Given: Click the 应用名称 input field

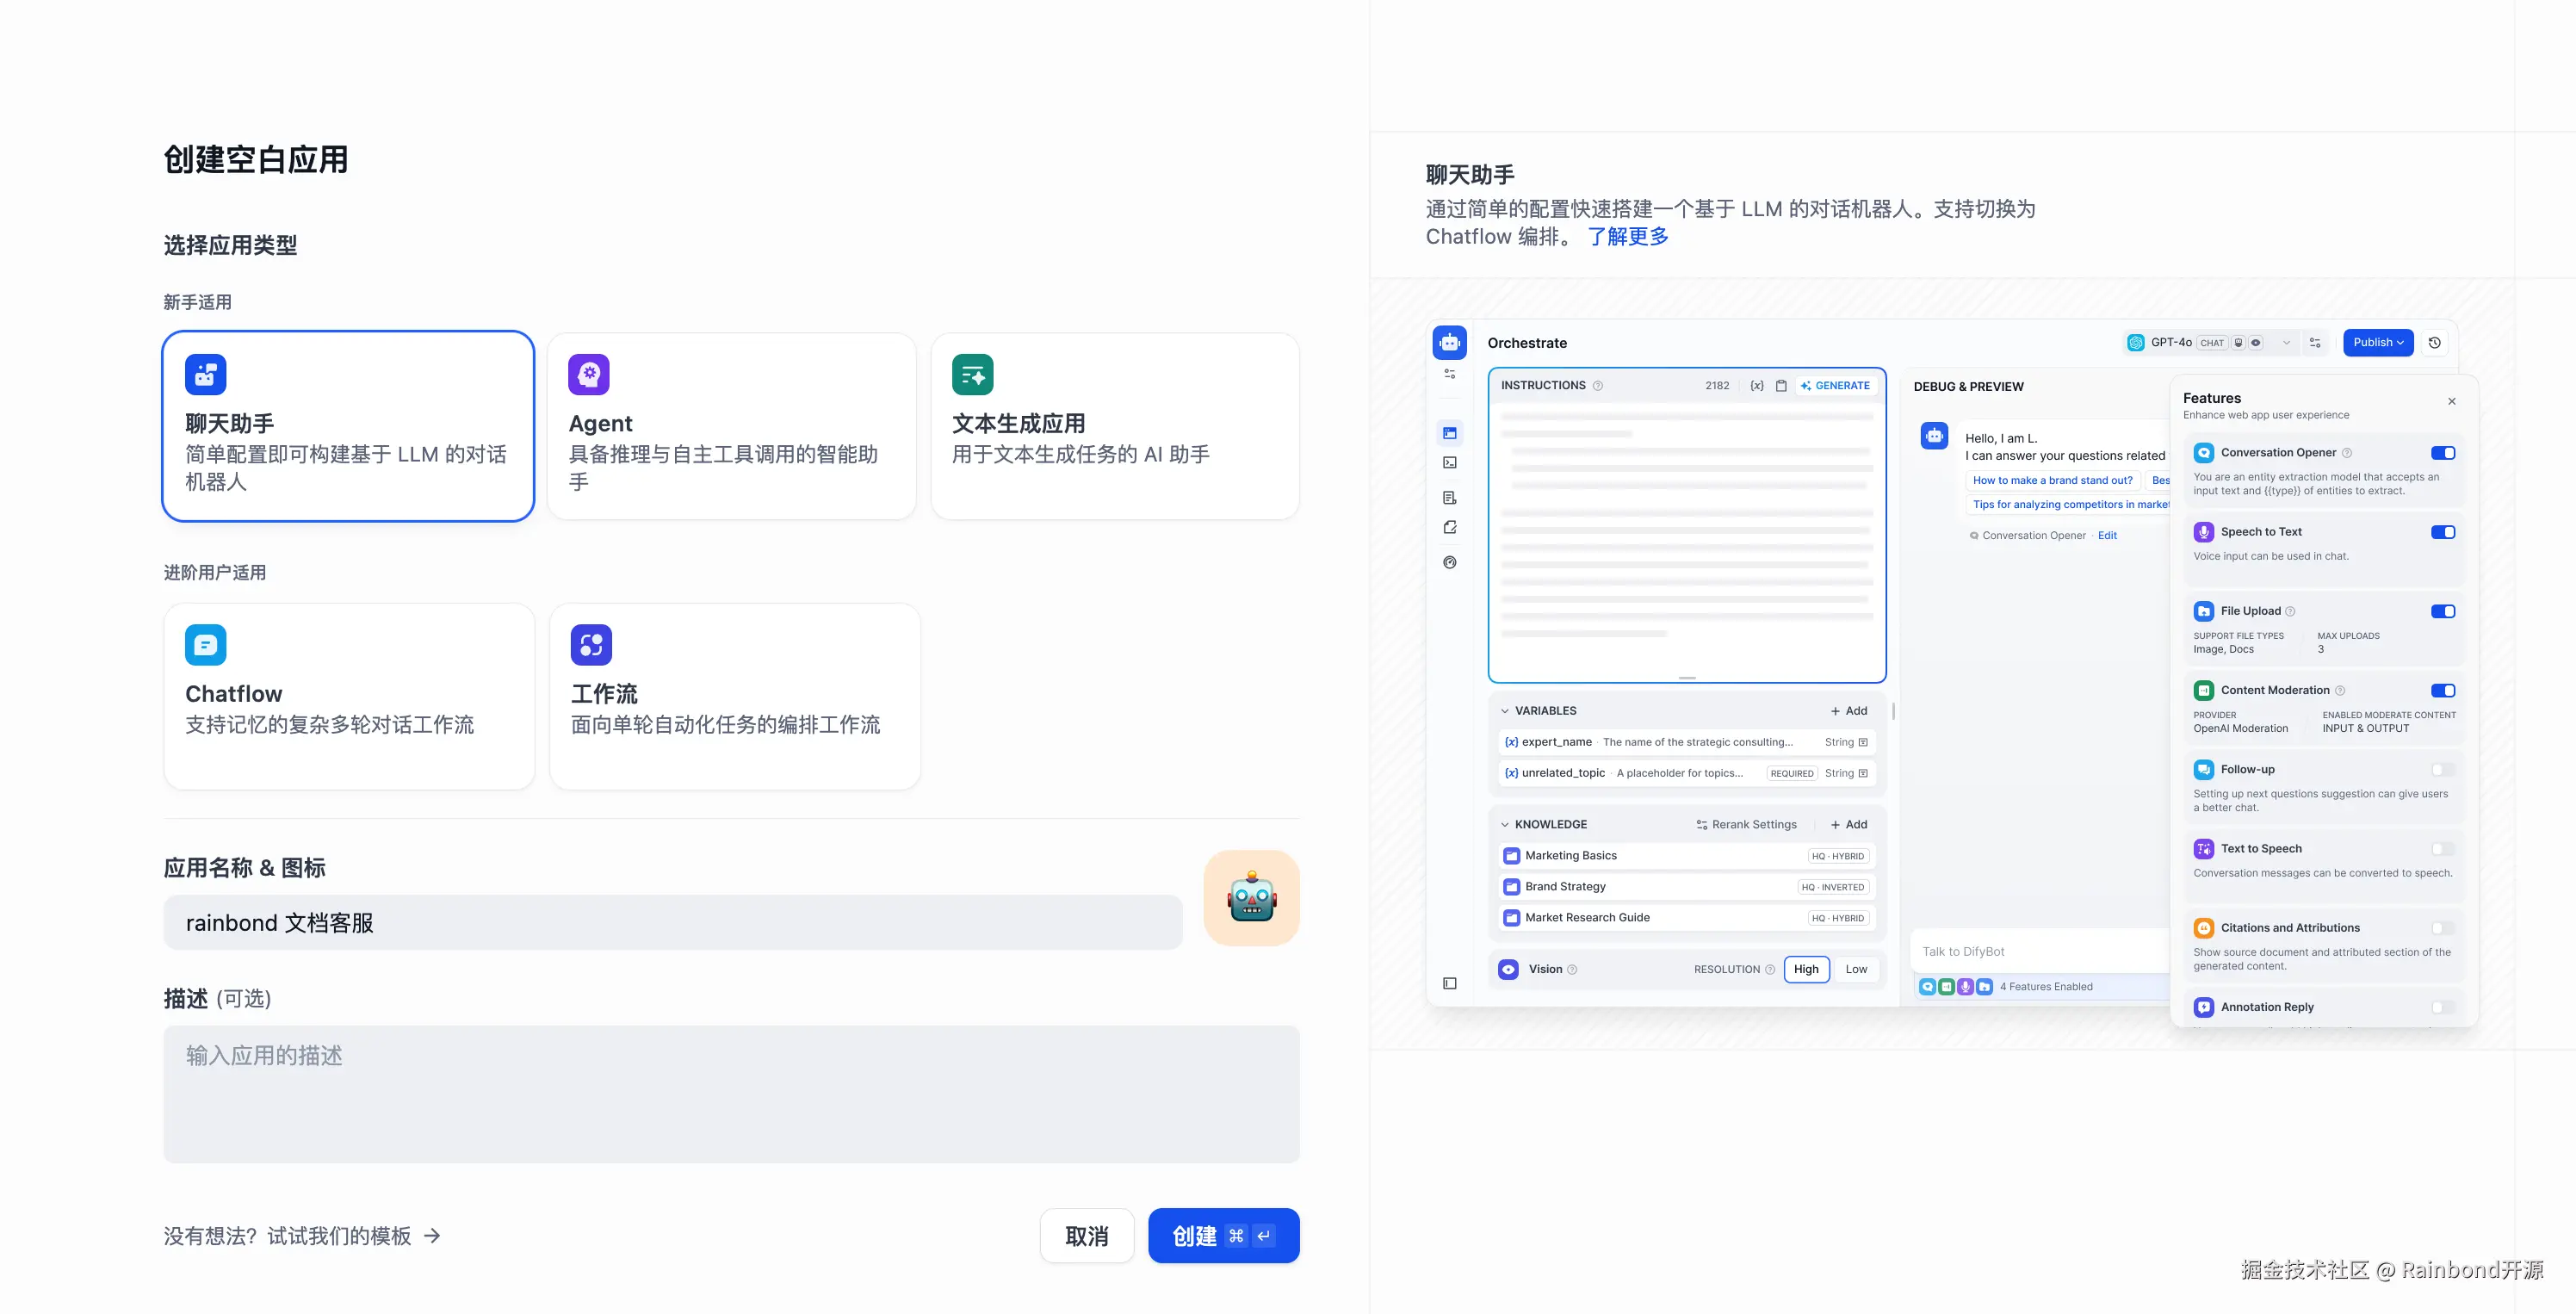Looking at the screenshot, I should [672, 922].
